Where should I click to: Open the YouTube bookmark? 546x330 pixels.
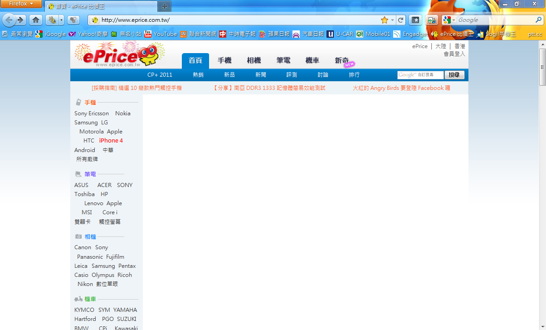[161, 34]
